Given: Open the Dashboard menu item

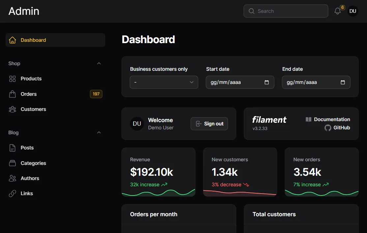Looking at the screenshot, I should (x=33, y=40).
